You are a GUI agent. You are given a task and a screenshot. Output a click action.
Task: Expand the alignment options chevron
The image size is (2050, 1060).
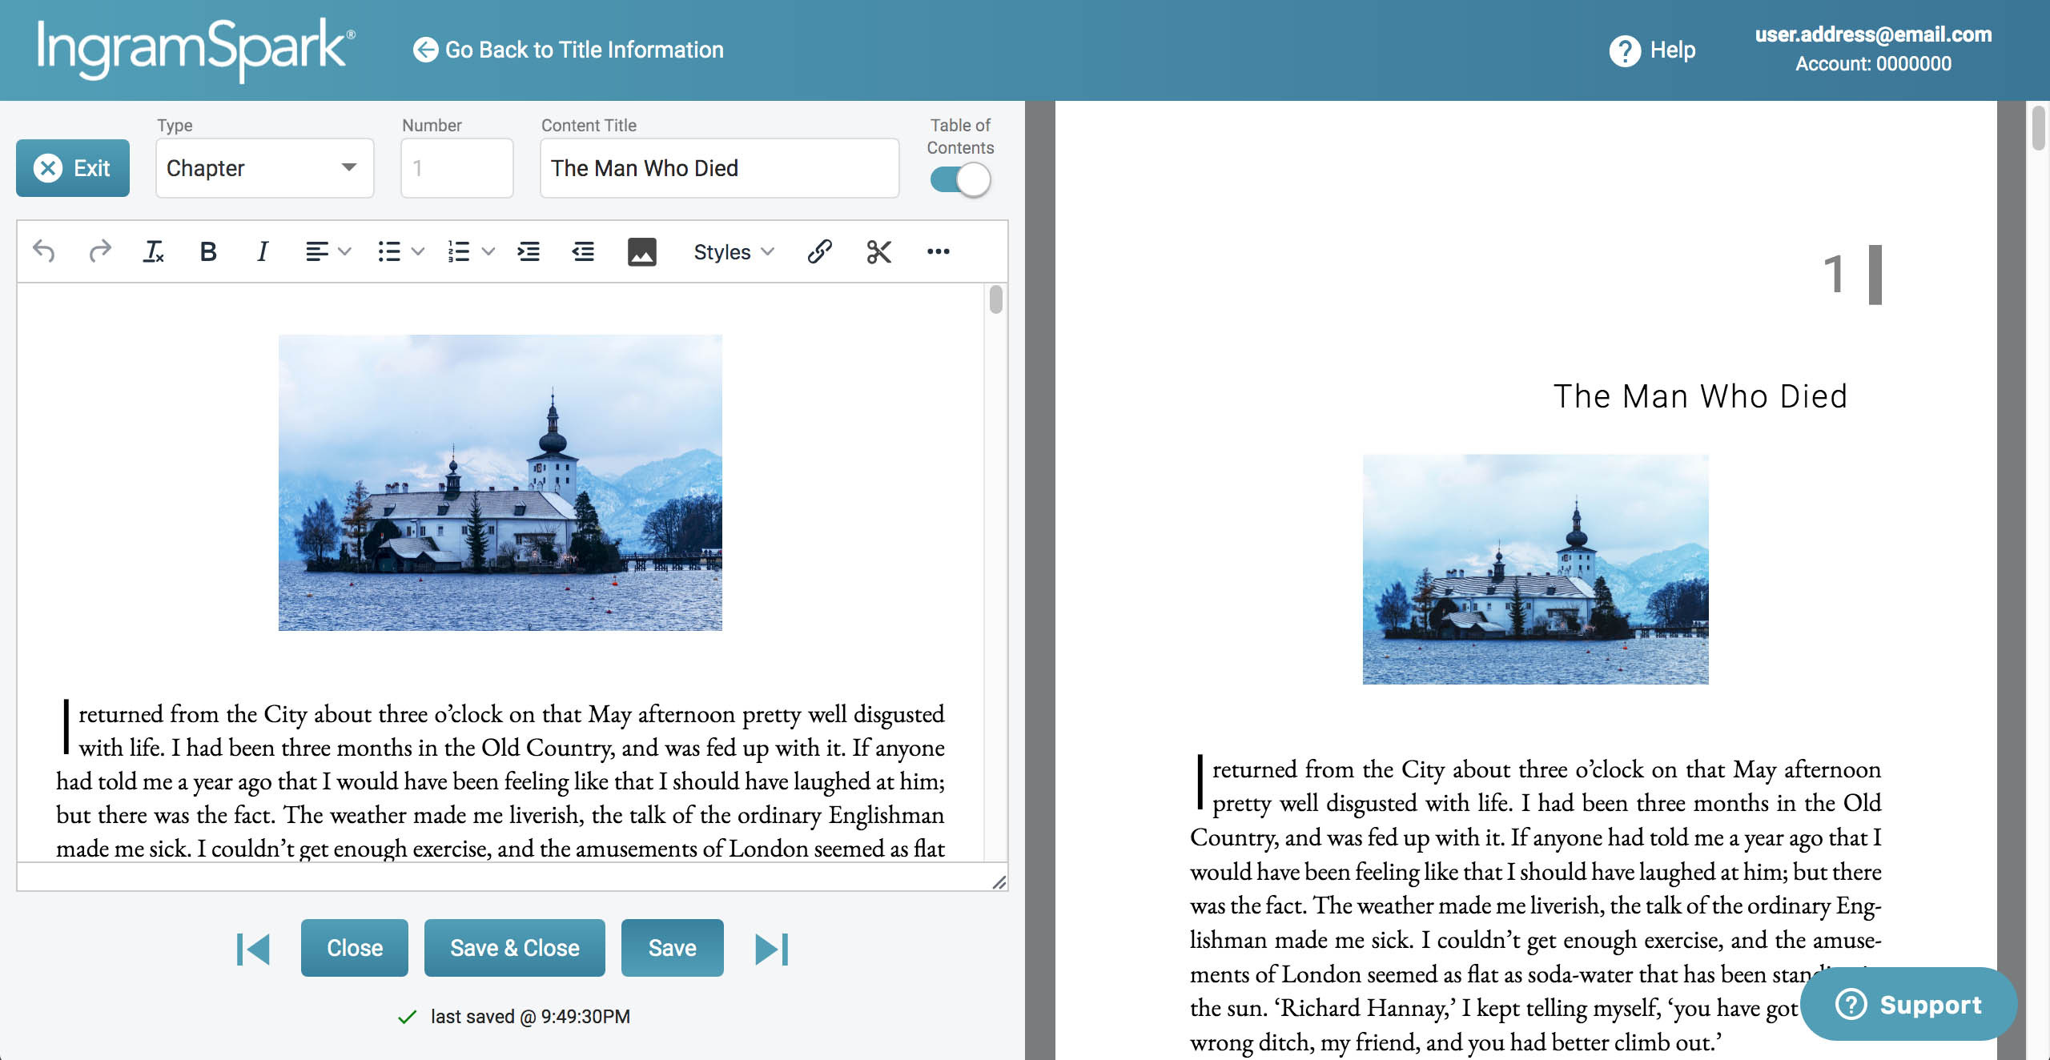345,251
